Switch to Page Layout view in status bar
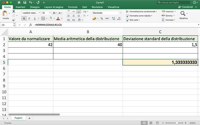This screenshot has width=200, height=125. coord(151,123)
